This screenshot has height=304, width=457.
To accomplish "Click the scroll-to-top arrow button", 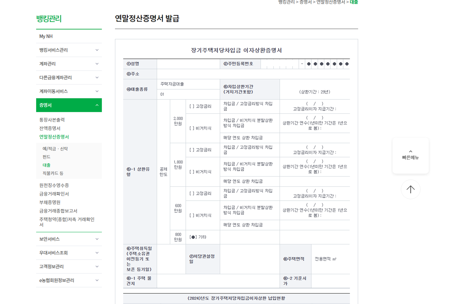I will coord(410,189).
